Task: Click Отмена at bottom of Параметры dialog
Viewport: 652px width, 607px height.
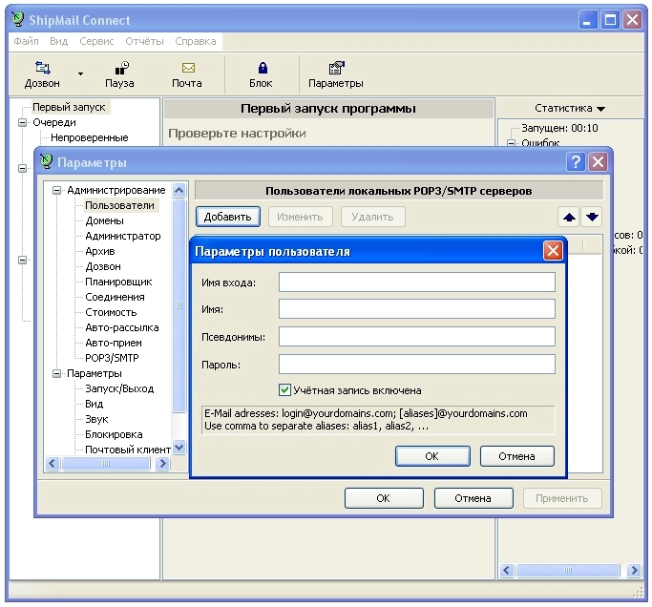Action: point(473,498)
